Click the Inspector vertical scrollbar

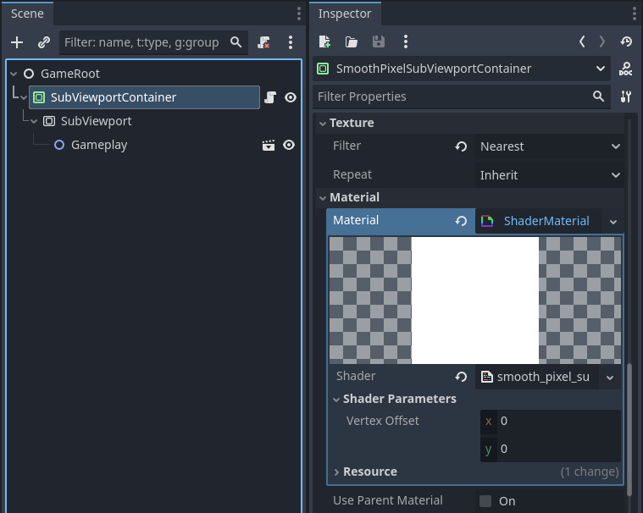pos(629,430)
